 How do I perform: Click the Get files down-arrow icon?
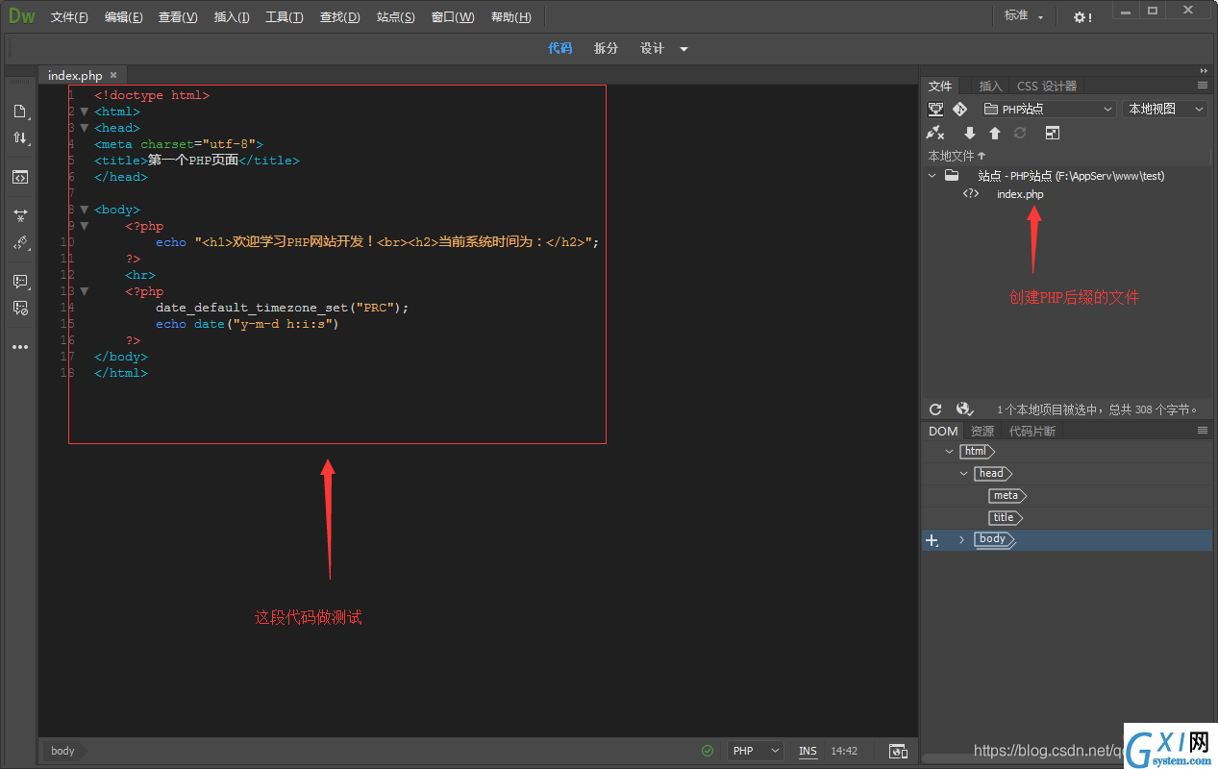coord(970,133)
